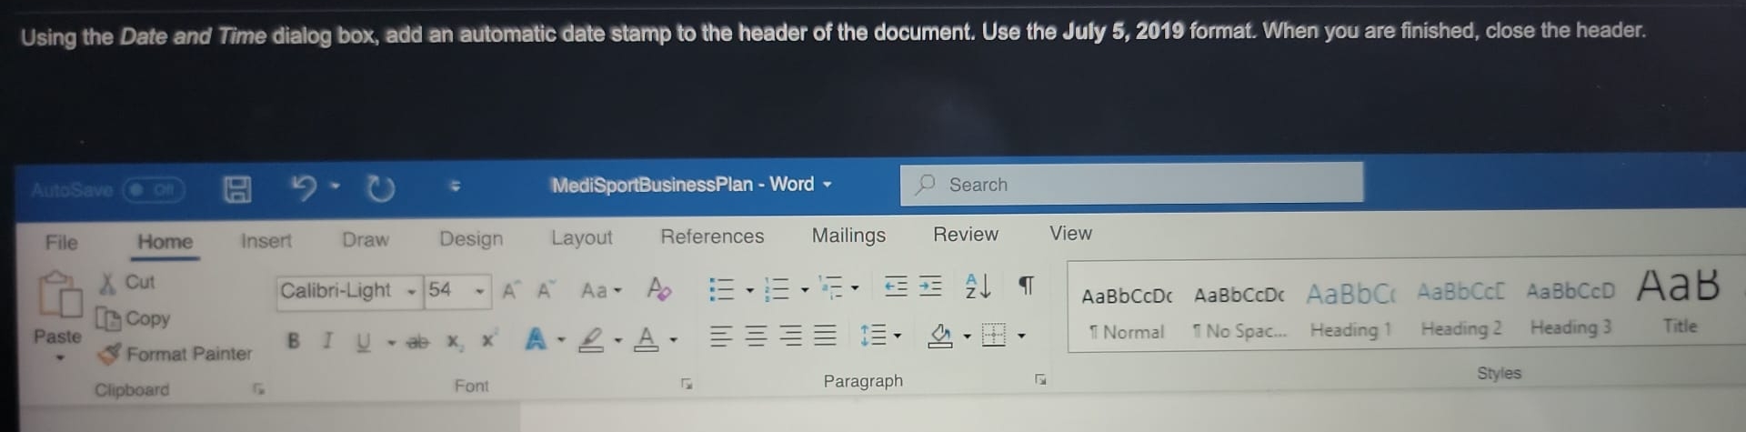Open the font size 54 dropdown

pyautogui.click(x=479, y=291)
